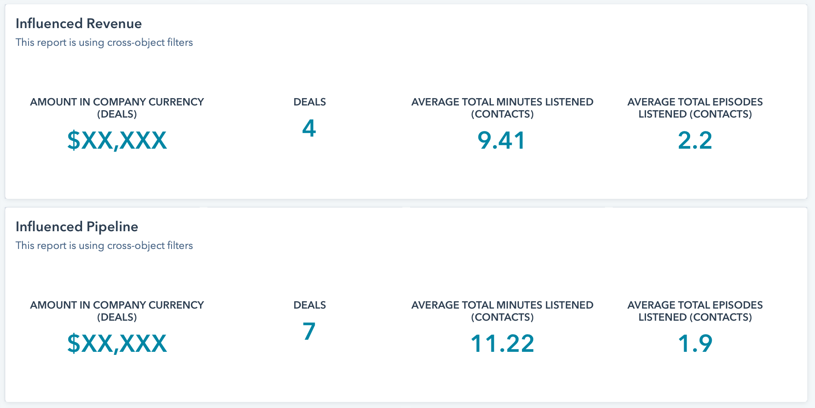Screen dimensions: 815x408
Task: Click the 1.9 average episodes listened value
Action: (695, 344)
